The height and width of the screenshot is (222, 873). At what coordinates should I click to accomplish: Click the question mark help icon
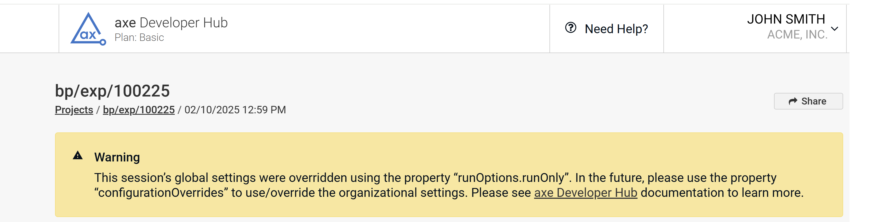[571, 28]
